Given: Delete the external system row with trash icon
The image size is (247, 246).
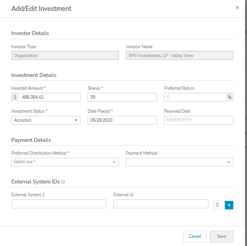Looking at the screenshot, I should tap(217, 205).
